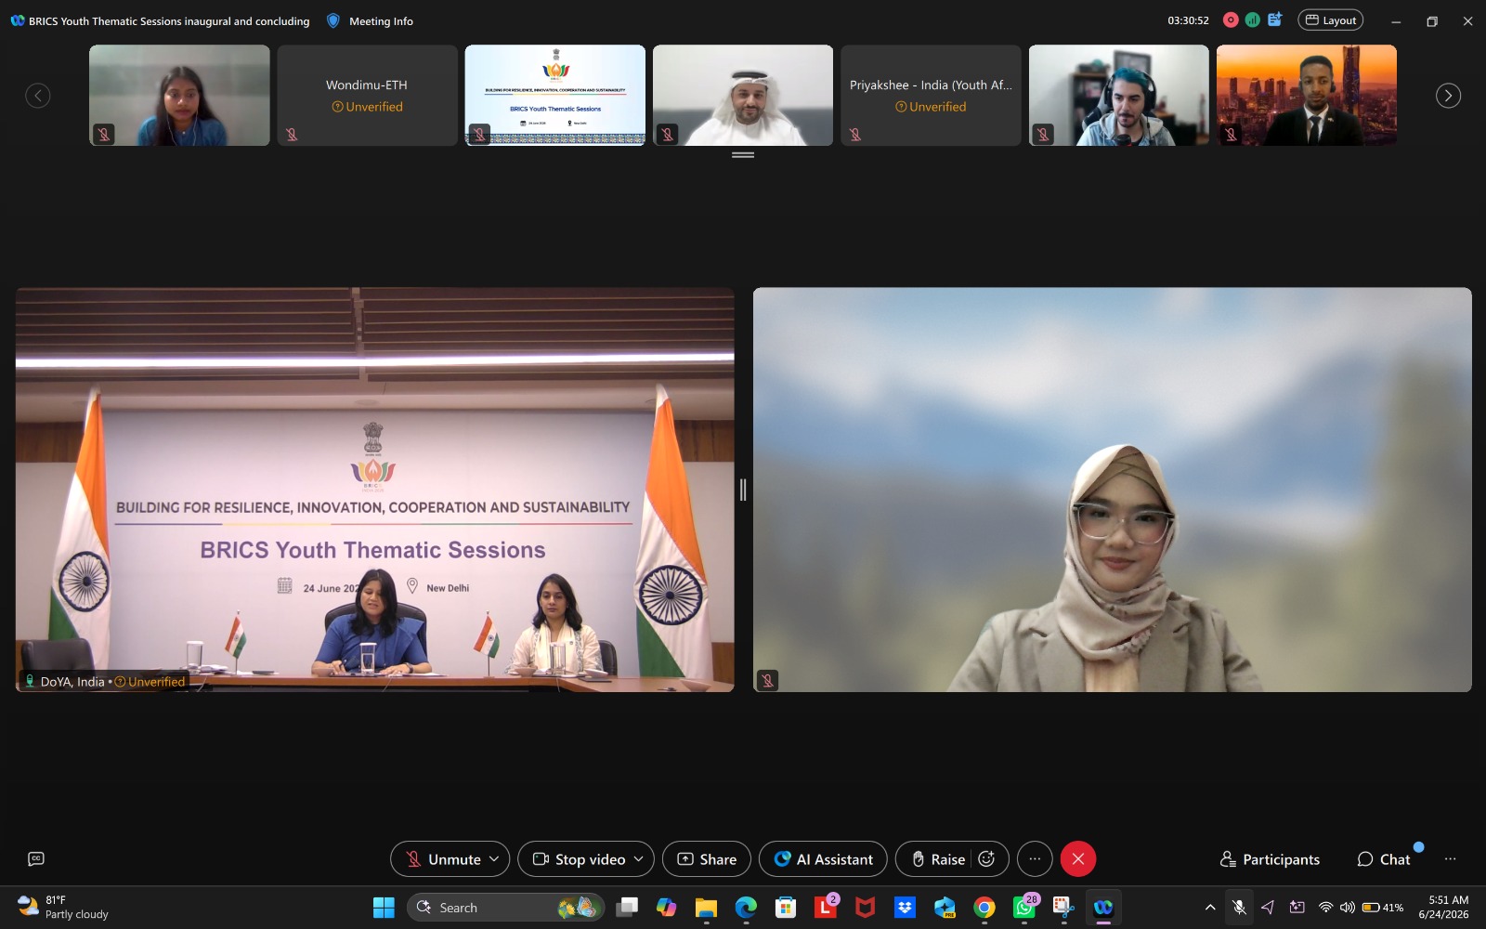Open the green polling chart icon

click(x=1253, y=20)
